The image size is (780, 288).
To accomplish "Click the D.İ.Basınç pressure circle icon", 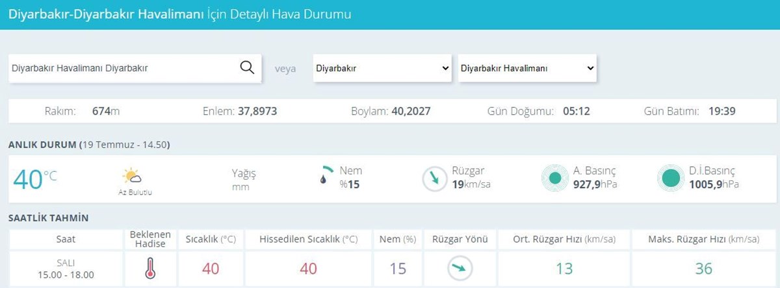I will [669, 178].
